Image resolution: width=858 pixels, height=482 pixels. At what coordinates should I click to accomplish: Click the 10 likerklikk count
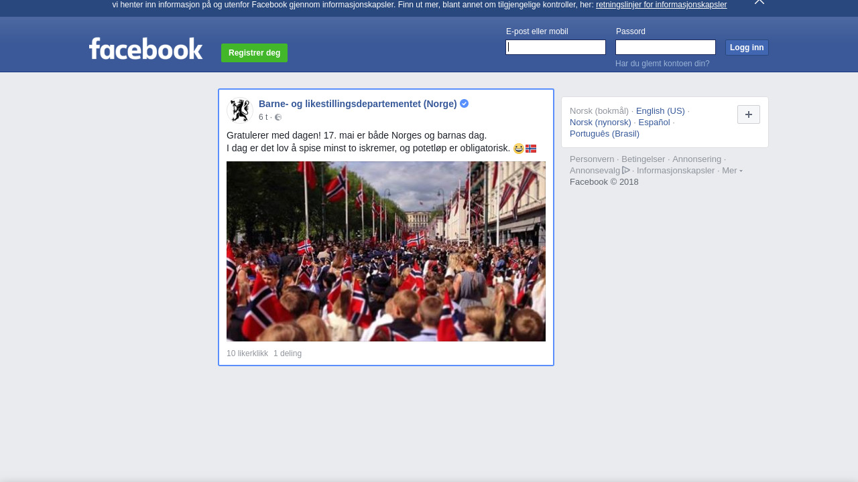tap(247, 353)
